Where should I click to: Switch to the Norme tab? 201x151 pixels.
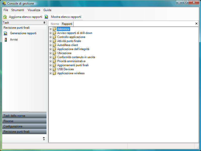(x=55, y=24)
